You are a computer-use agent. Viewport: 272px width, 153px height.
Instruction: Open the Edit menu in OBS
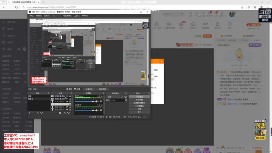39,16
